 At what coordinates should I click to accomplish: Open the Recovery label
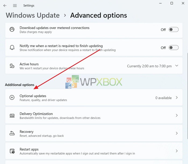point(27,132)
